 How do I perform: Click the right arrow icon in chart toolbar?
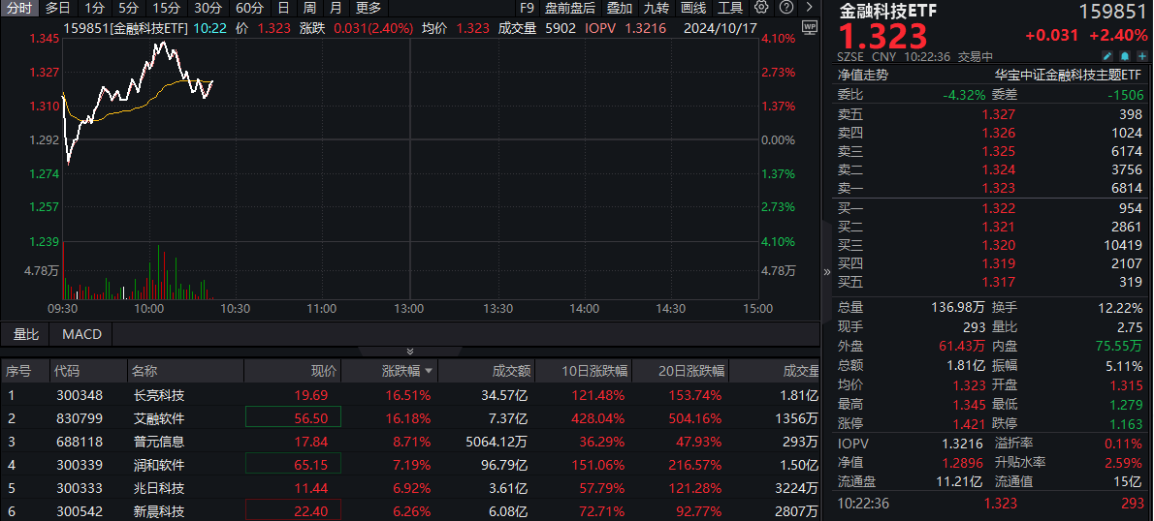point(810,8)
